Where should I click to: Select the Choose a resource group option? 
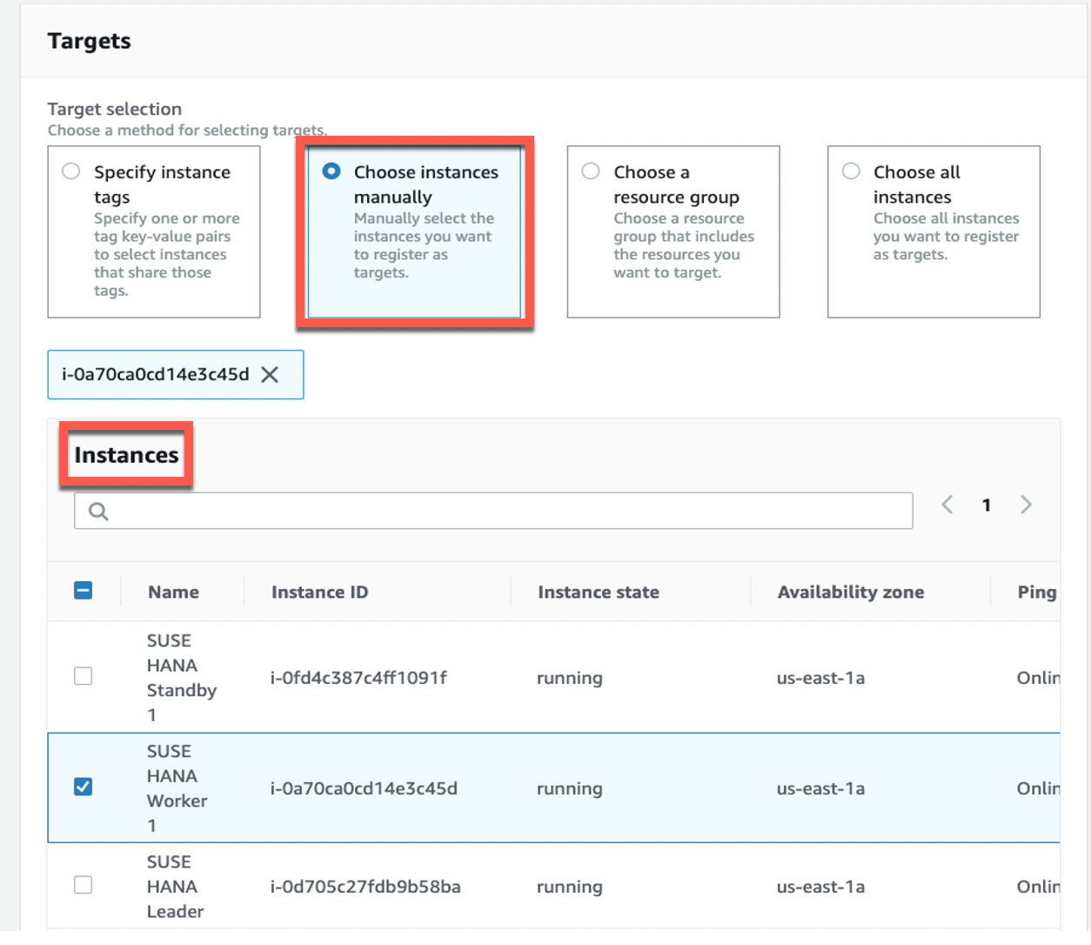[591, 171]
